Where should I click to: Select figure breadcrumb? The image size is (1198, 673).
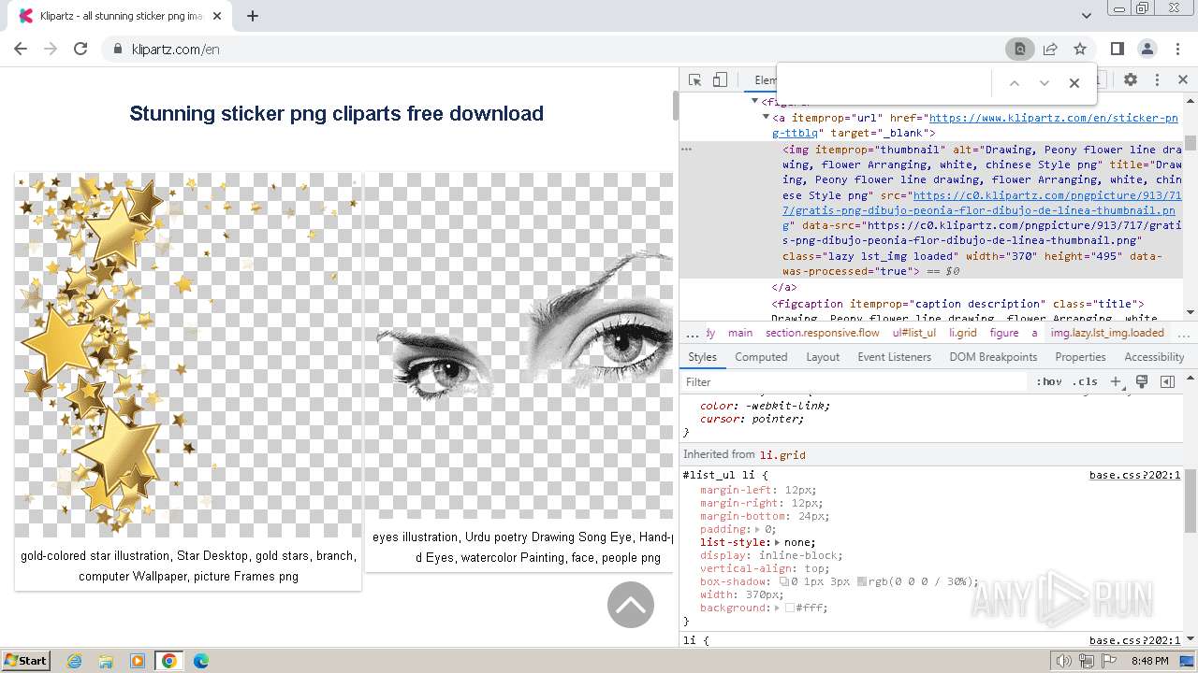(1004, 333)
